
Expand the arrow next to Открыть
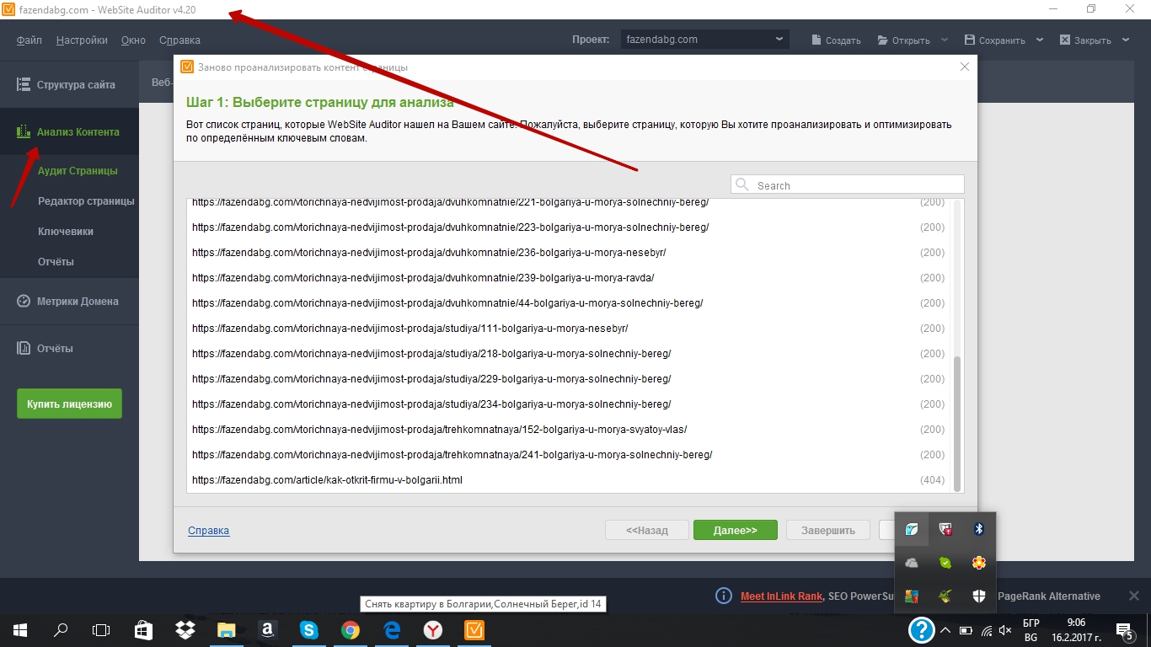click(945, 40)
